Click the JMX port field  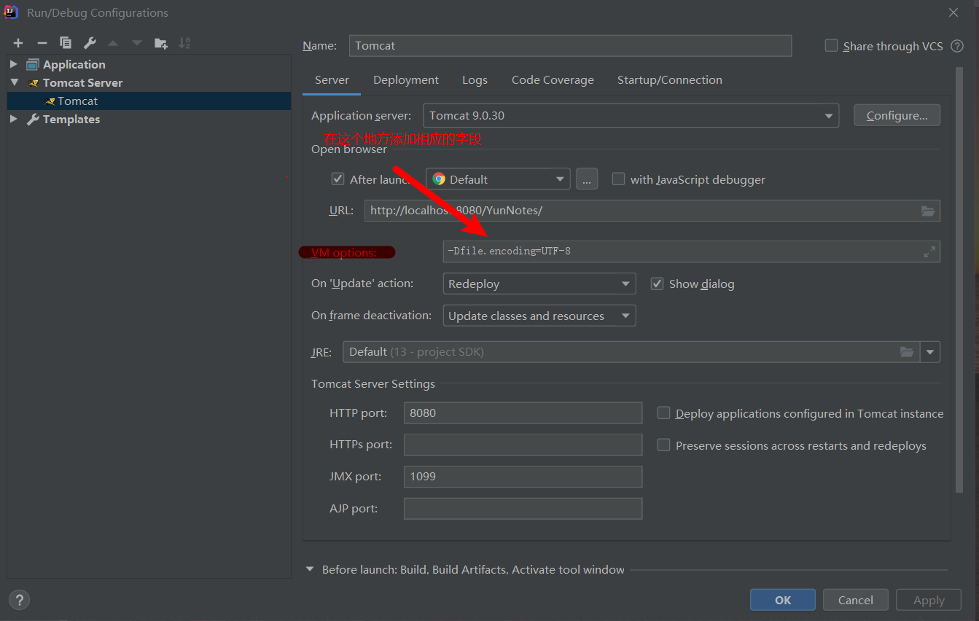pos(523,476)
